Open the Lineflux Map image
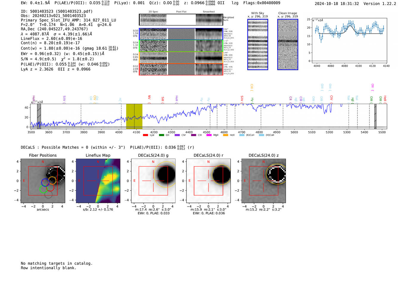 pos(98,181)
